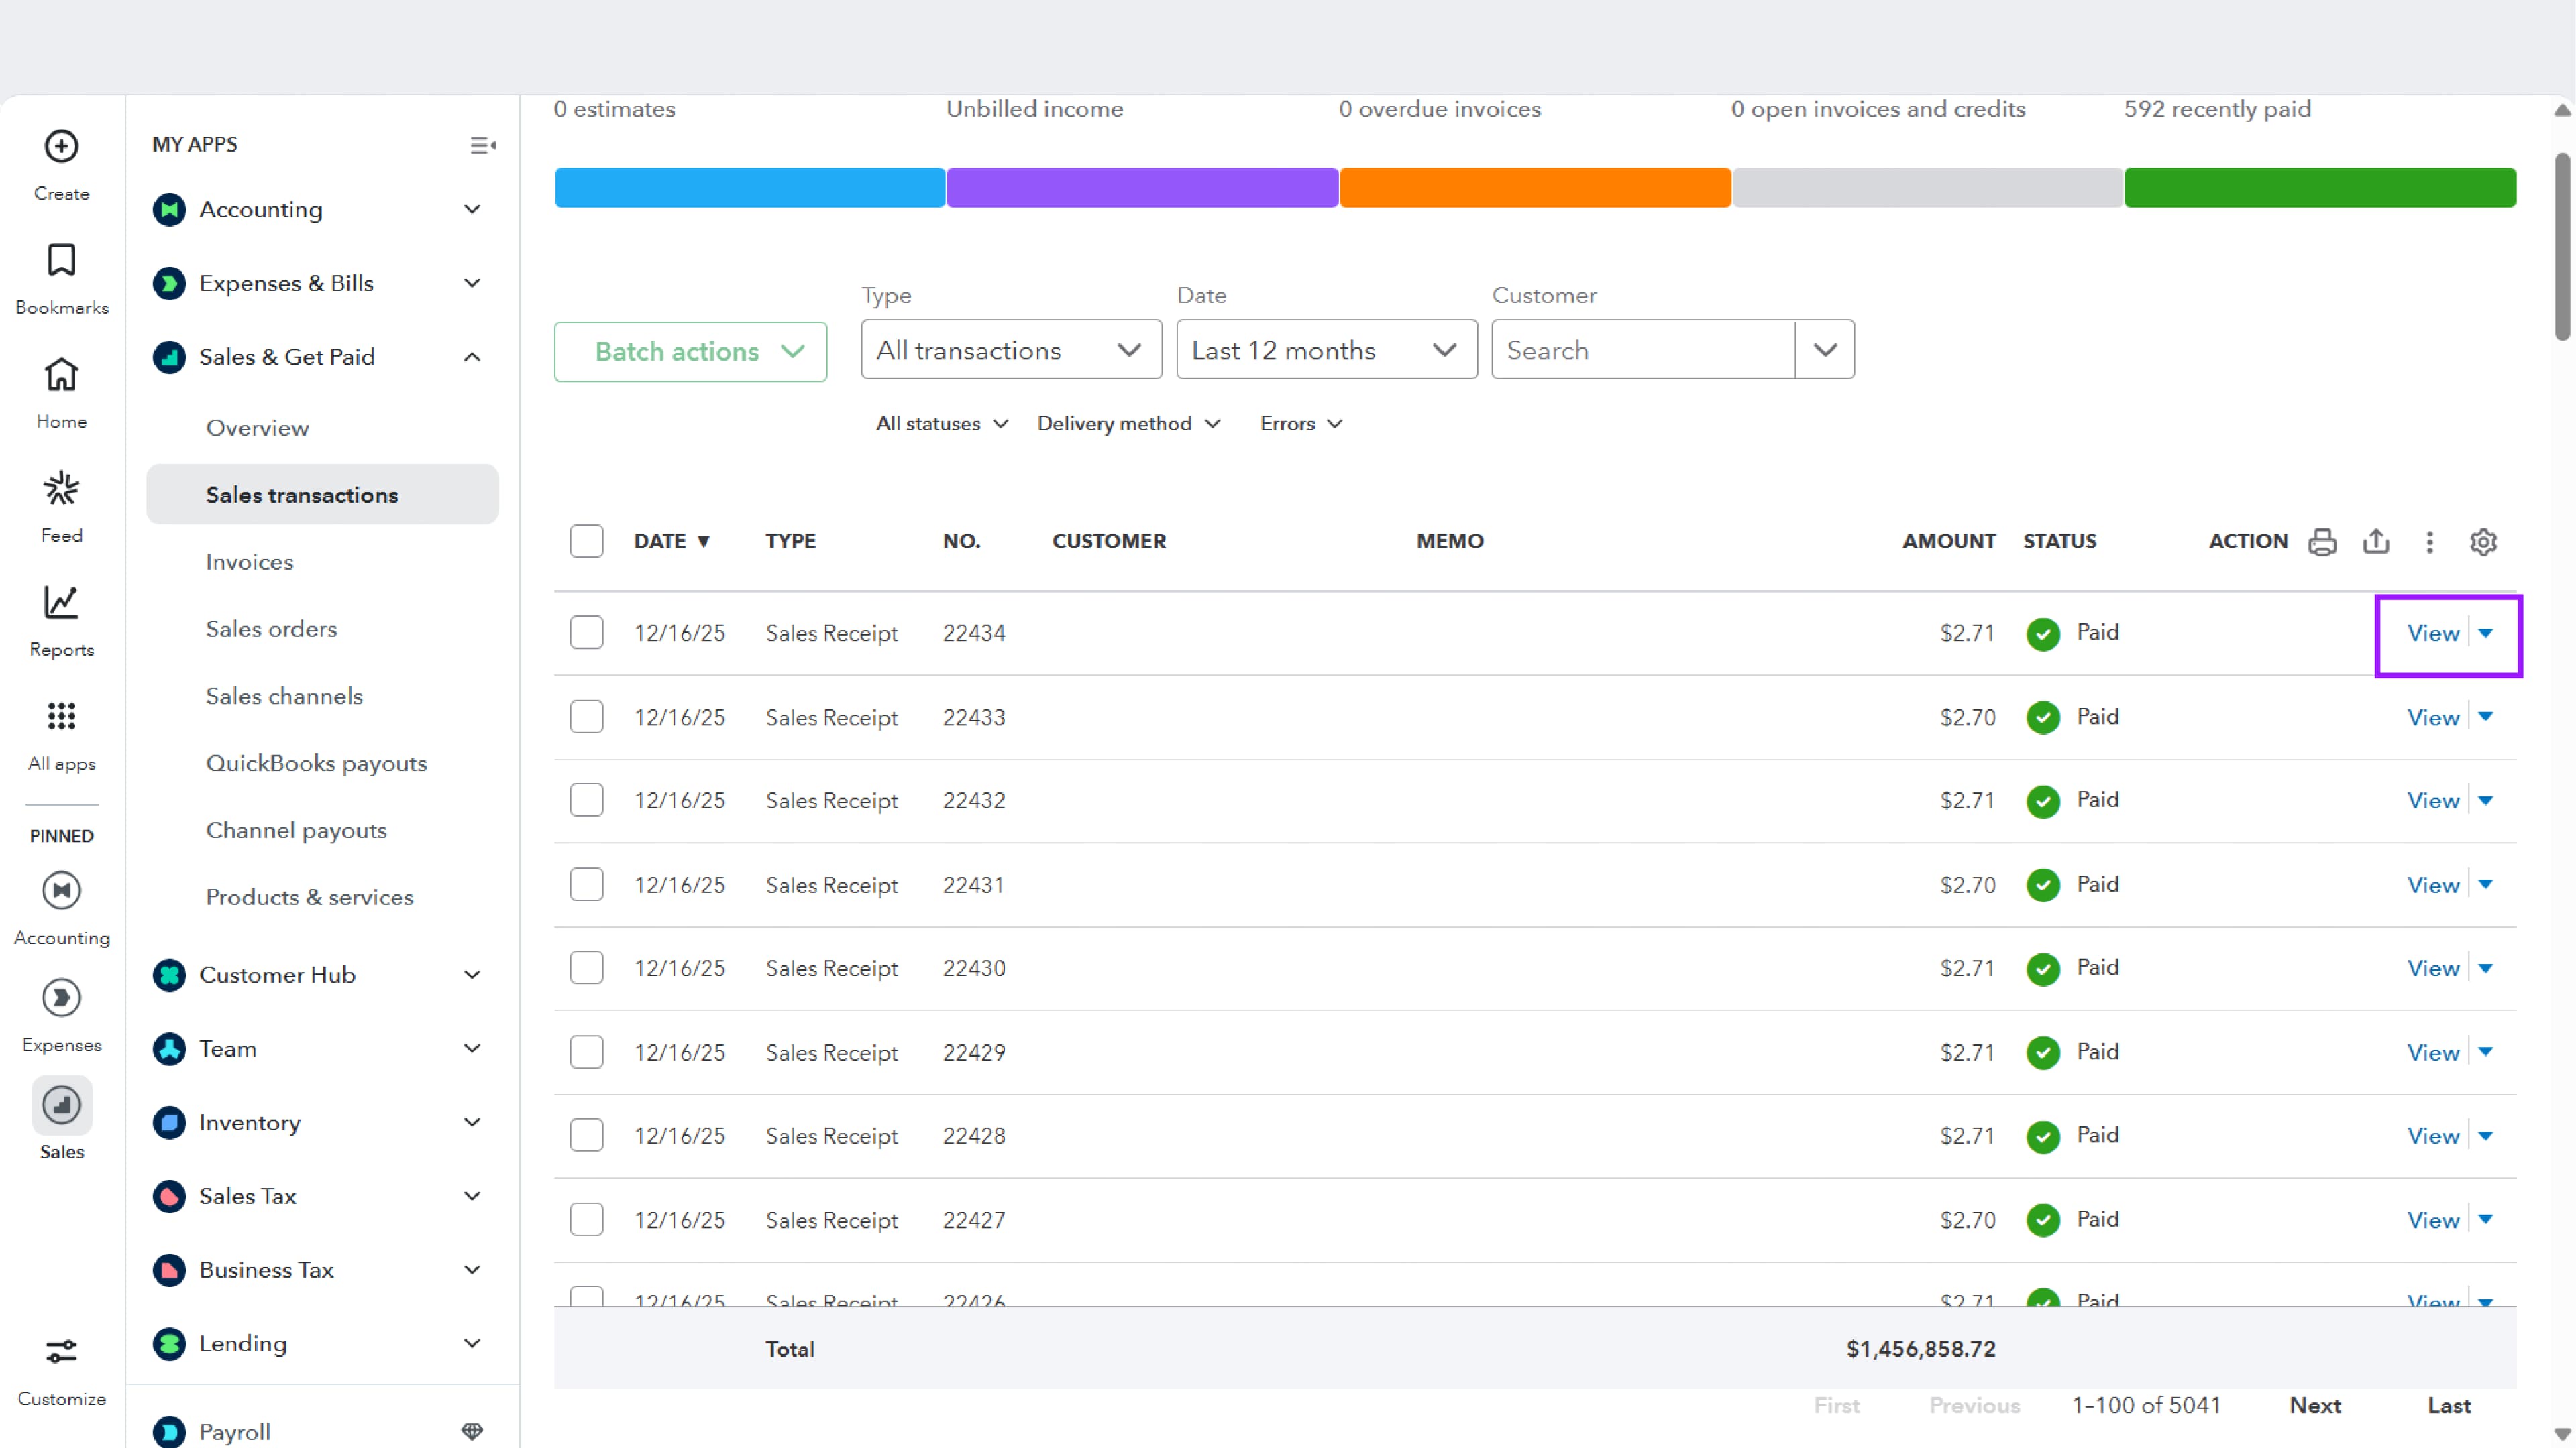The width and height of the screenshot is (2576, 1448).
Task: Check the box for receipt 22434
Action: point(587,633)
